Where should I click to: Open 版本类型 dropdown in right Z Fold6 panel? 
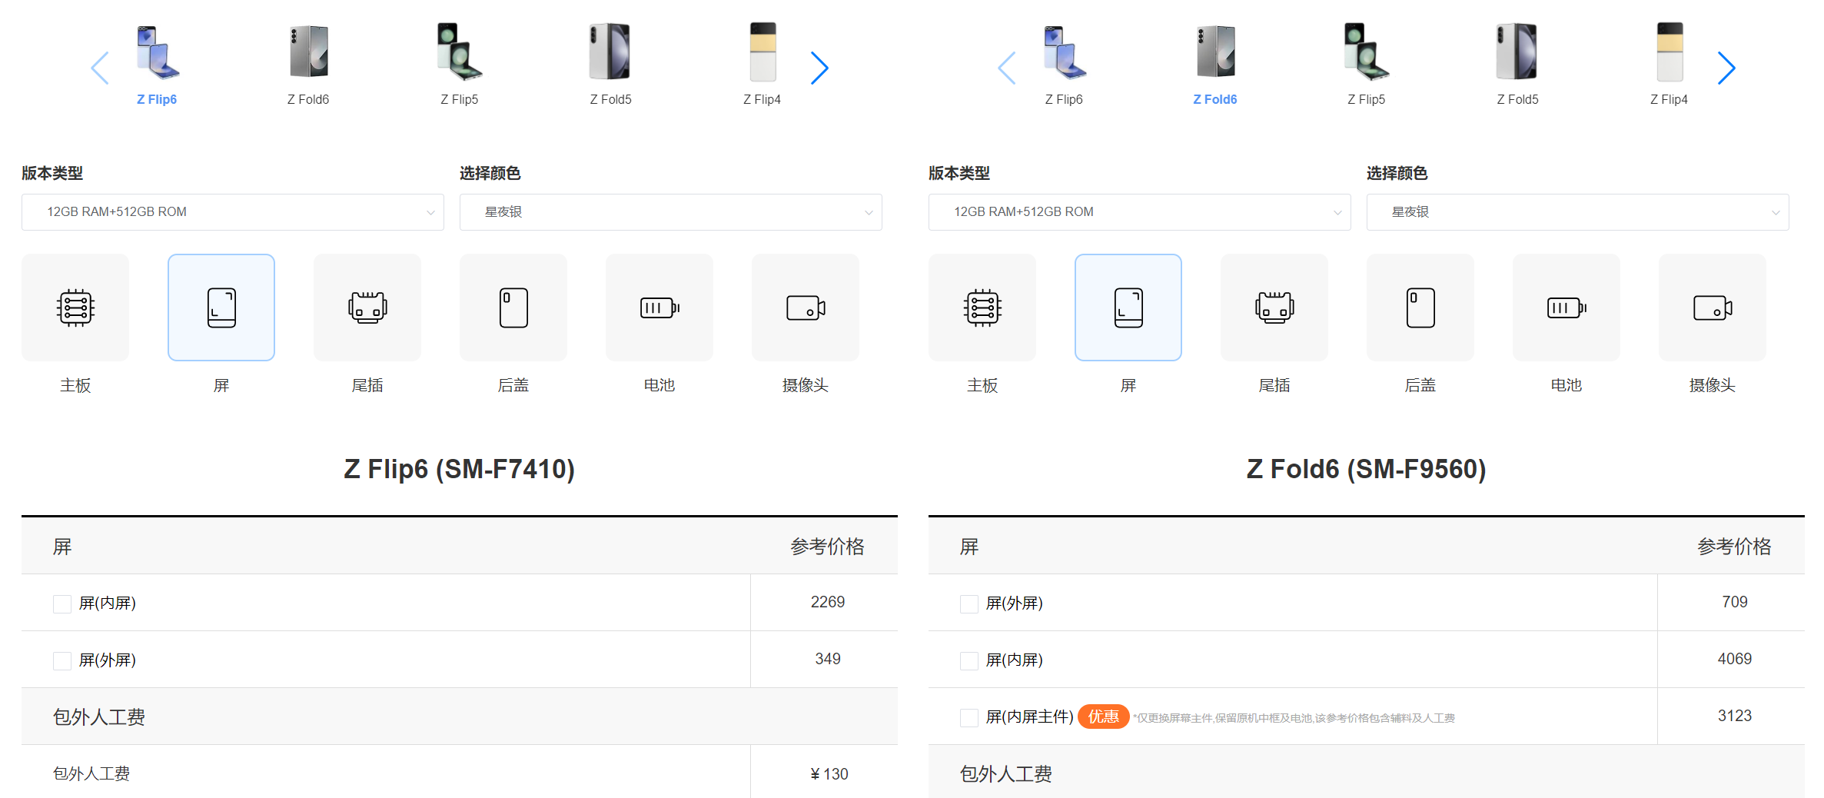[x=1140, y=212]
